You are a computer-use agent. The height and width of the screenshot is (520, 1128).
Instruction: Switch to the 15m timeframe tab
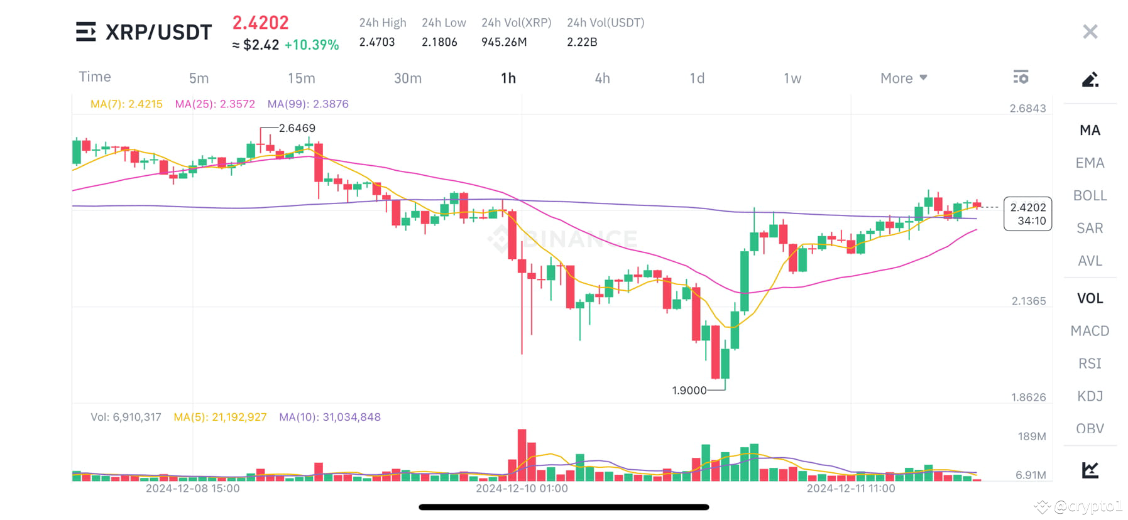pos(302,77)
